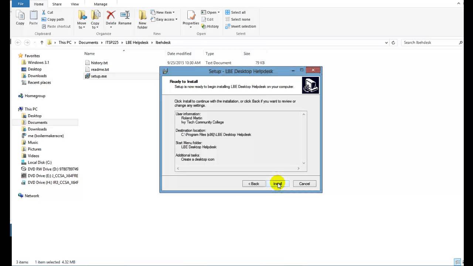Screen dimensions: 473x266
Task: Click Select none in the ribbon
Action: pyautogui.click(x=238, y=19)
